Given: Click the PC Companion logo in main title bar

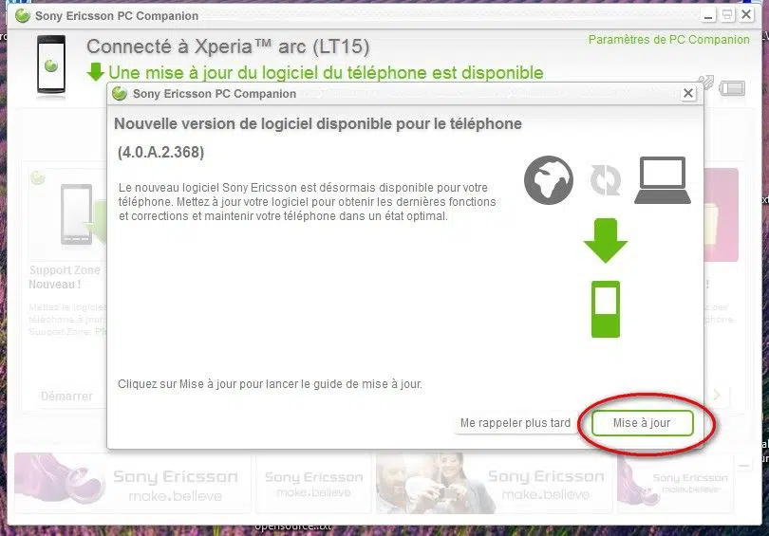Looking at the screenshot, I should pyautogui.click(x=23, y=16).
